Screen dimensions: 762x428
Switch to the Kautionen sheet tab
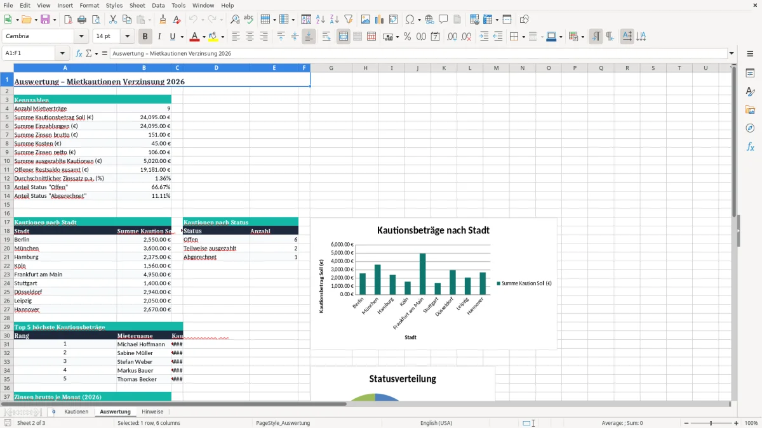tap(76, 412)
